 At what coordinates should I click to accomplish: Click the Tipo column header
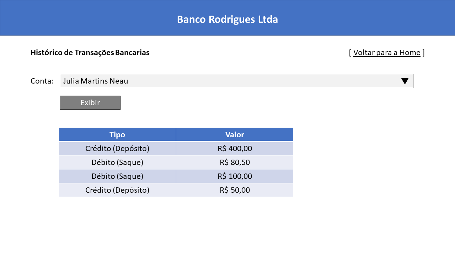(x=117, y=134)
